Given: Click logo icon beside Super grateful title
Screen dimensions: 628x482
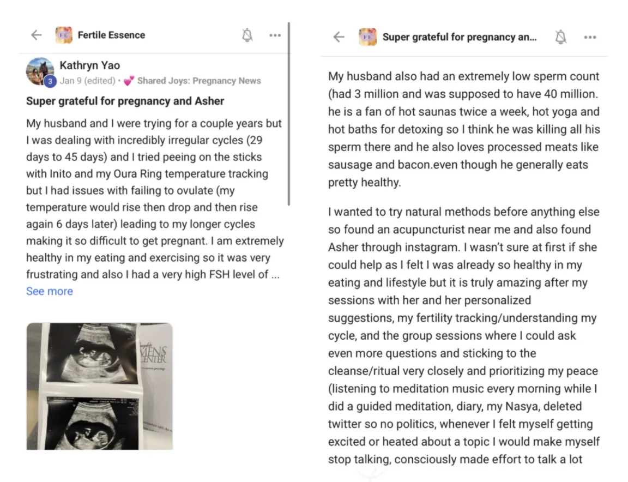Looking at the screenshot, I should pos(367,37).
